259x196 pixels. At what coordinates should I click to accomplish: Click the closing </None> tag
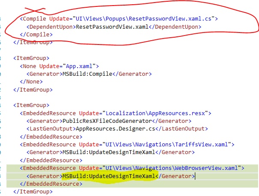tap(31, 82)
